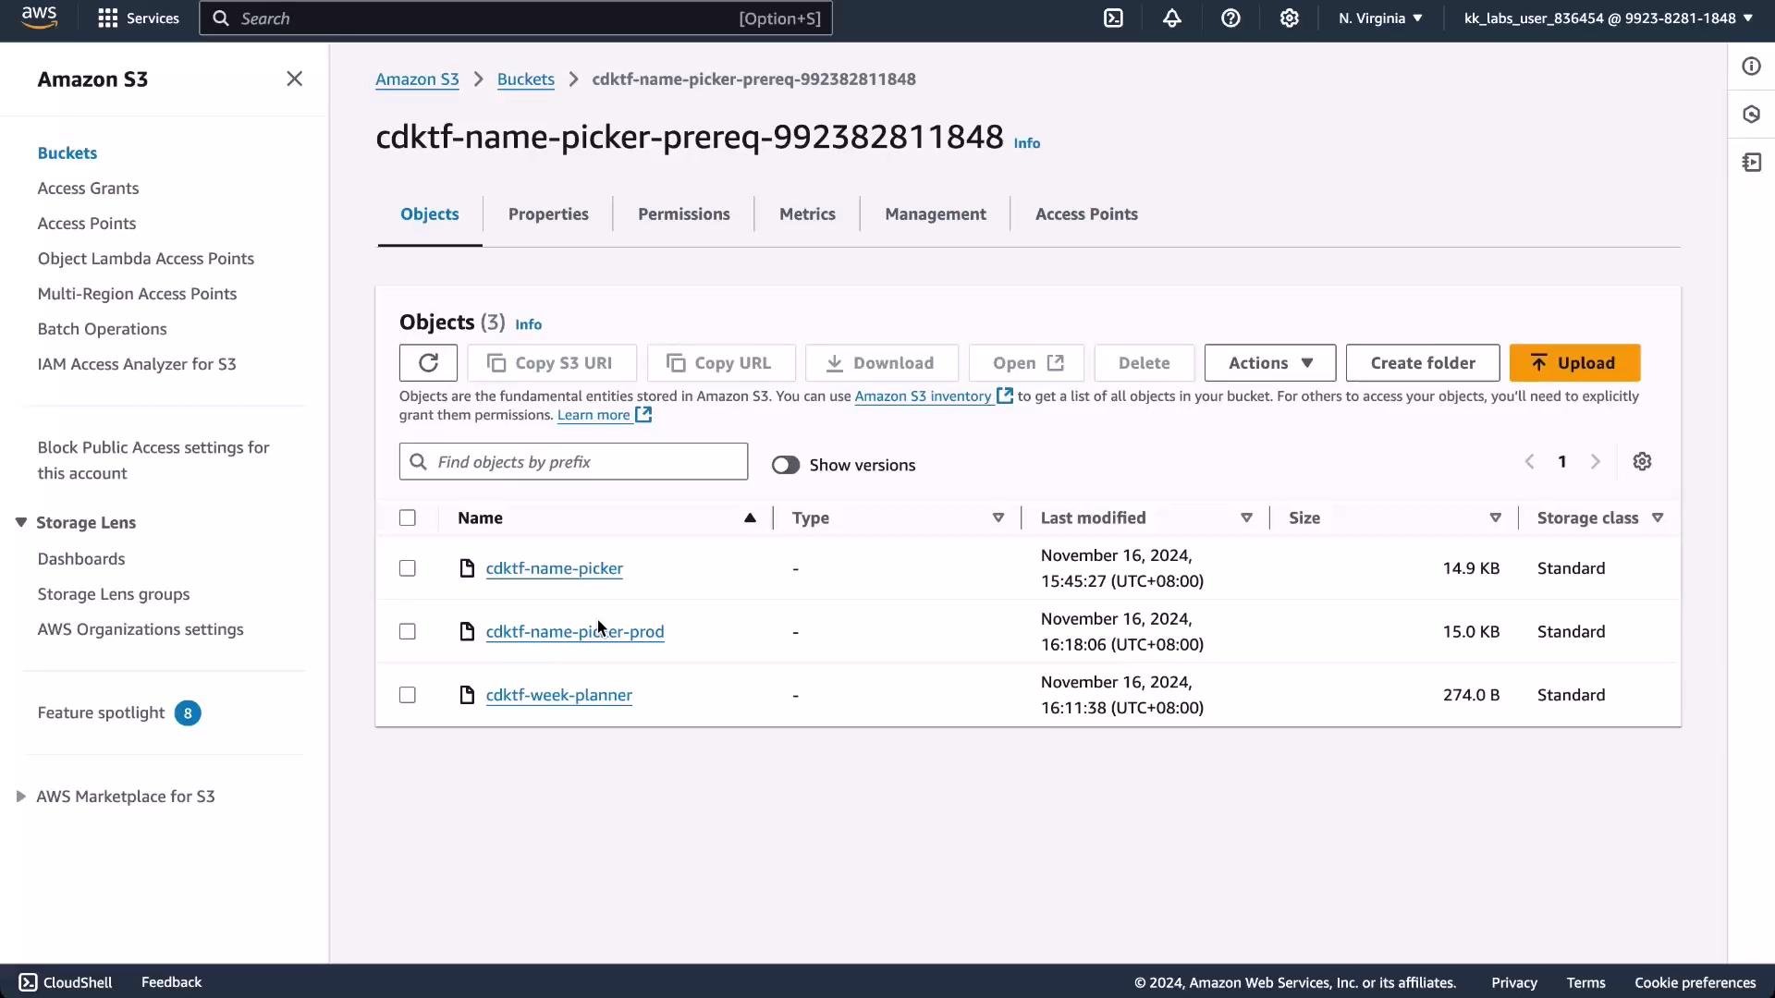Check the cdktf-week-planner row checkbox

point(408,695)
